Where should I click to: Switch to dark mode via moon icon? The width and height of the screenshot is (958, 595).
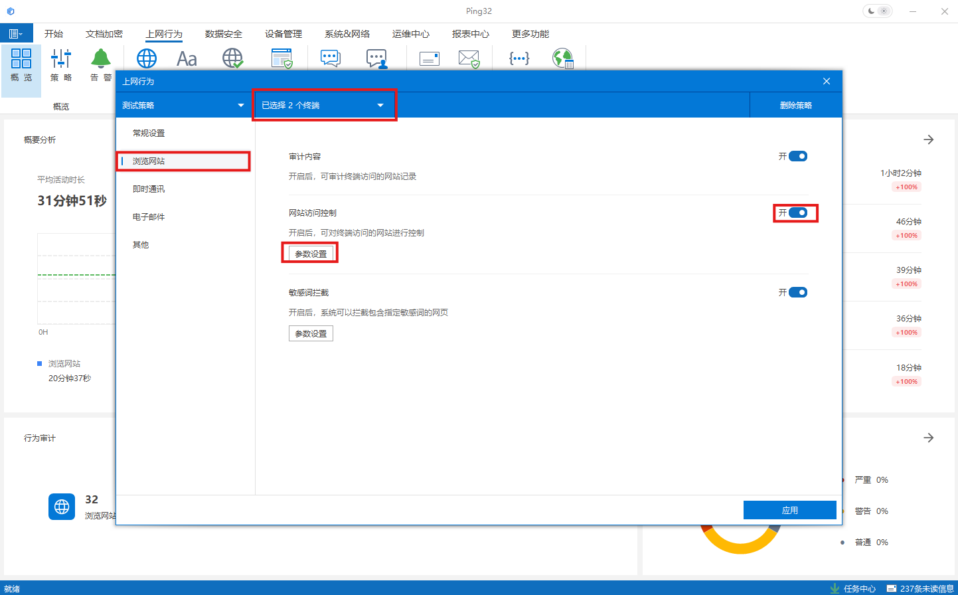[871, 11]
